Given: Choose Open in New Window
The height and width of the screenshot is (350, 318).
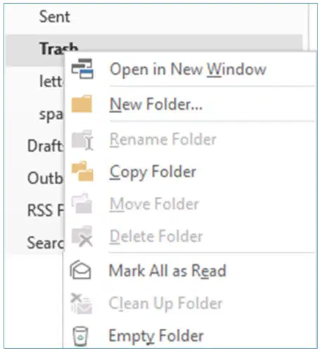Looking at the screenshot, I should (x=188, y=69).
